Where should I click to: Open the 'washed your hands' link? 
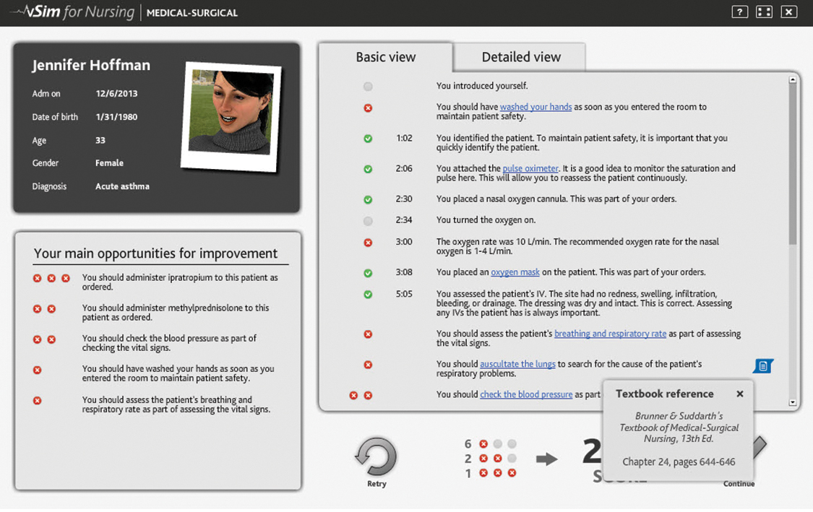(535, 107)
